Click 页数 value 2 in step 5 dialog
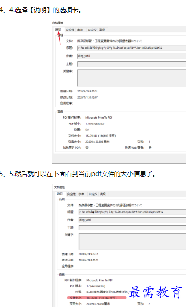186x307 pixels. pyautogui.click(x=149, y=304)
